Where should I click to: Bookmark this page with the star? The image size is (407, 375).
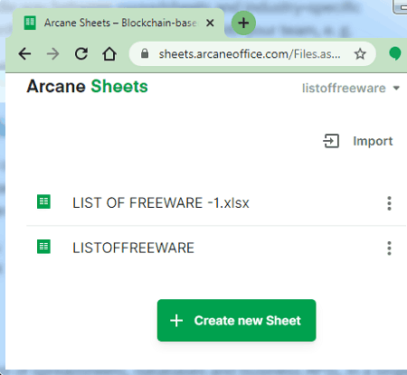360,54
